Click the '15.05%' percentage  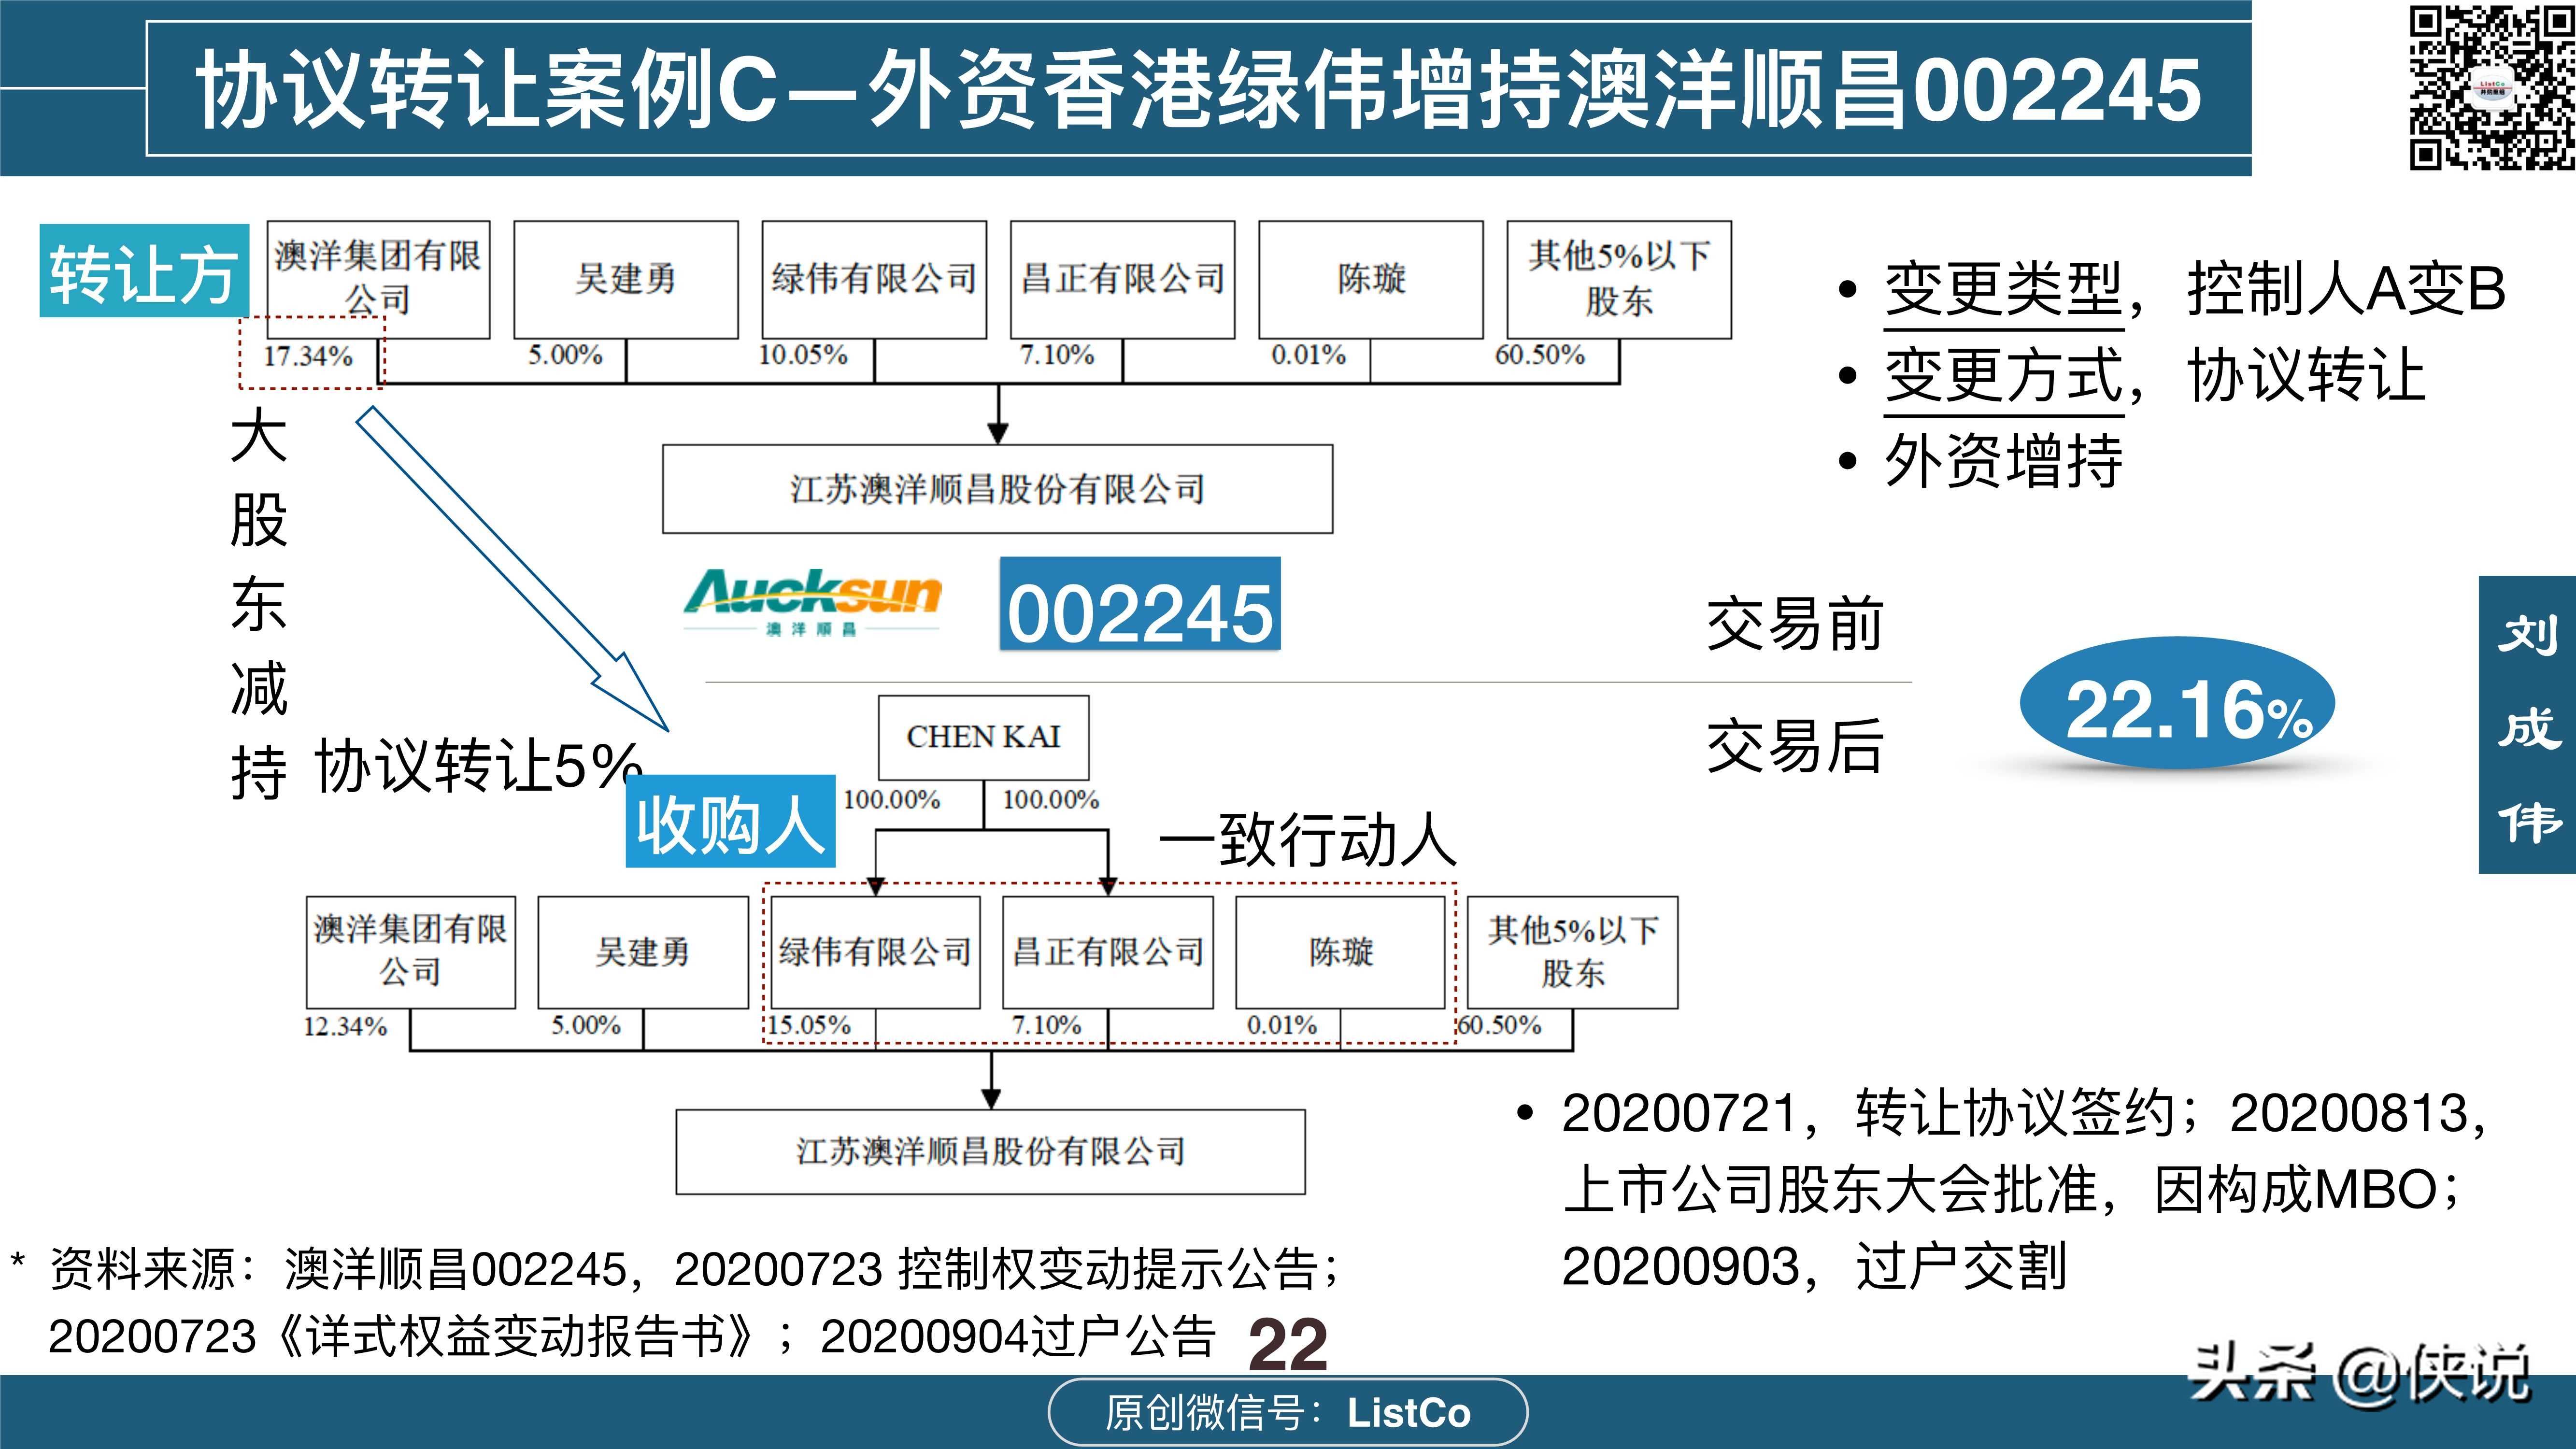(808, 1026)
